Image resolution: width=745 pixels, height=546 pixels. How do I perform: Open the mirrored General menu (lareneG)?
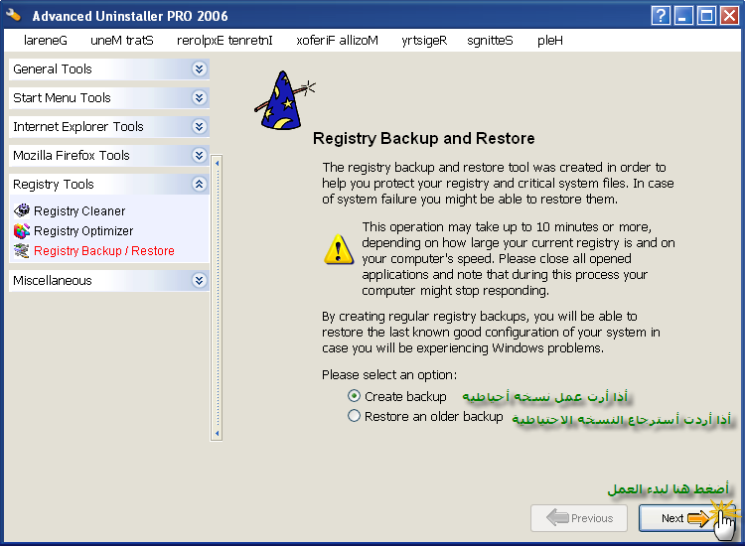[x=46, y=41]
